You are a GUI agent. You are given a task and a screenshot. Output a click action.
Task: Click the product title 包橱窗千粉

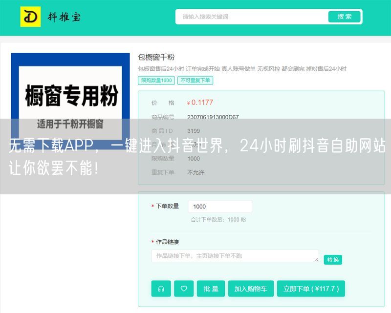tap(156, 57)
